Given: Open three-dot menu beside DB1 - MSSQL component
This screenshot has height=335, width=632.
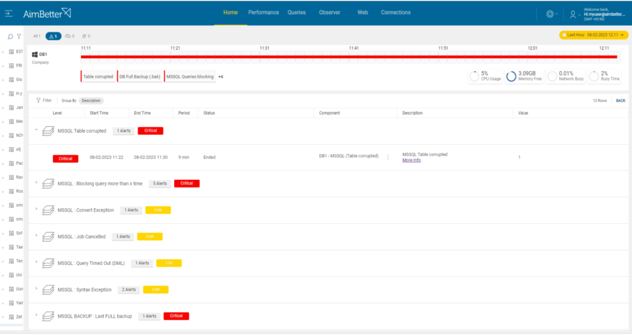Looking at the screenshot, I should 388,157.
